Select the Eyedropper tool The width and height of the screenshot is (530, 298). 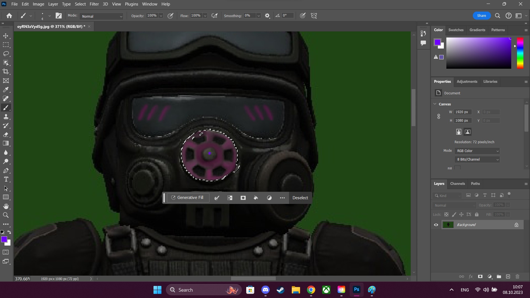[x=6, y=90]
